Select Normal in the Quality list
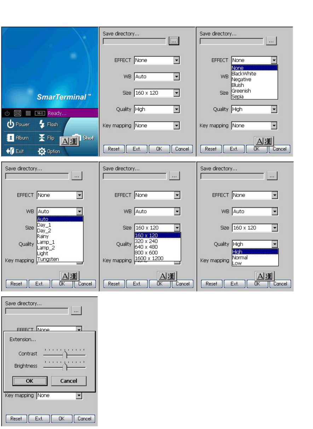 pyautogui.click(x=255, y=257)
